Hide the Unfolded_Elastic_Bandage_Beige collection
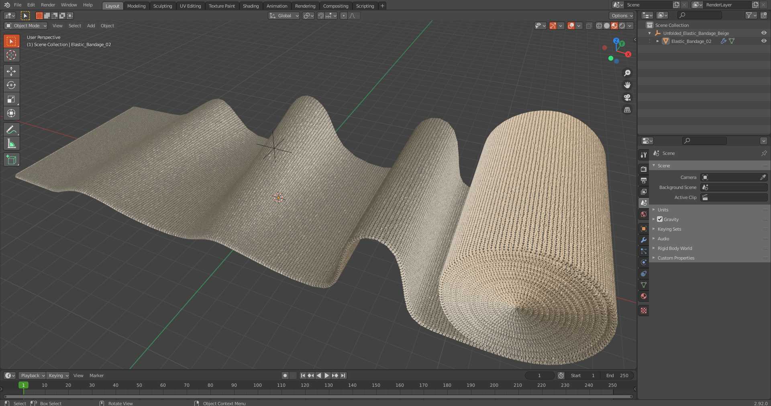The image size is (771, 406). [764, 33]
